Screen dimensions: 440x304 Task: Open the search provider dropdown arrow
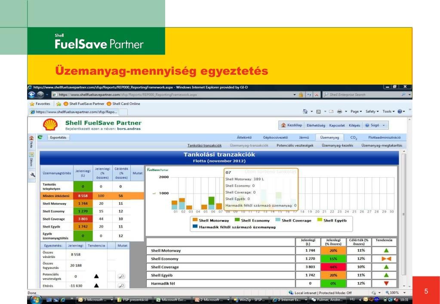409,95
